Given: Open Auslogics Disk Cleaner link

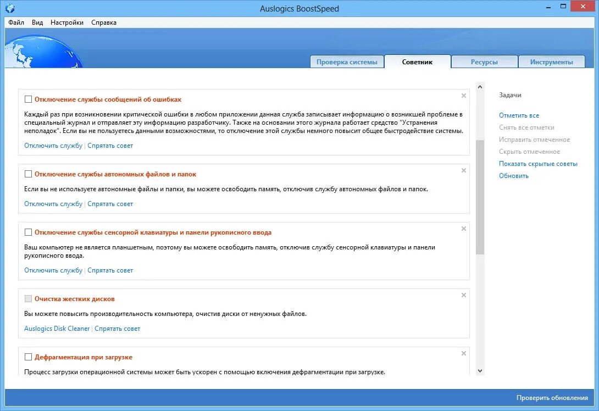Looking at the screenshot, I should tap(57, 329).
